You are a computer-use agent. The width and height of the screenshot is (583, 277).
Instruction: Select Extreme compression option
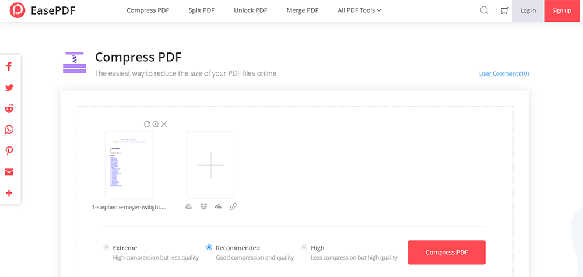pos(106,248)
